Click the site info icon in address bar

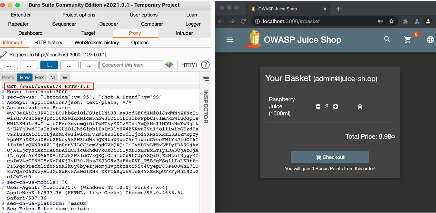257,21
